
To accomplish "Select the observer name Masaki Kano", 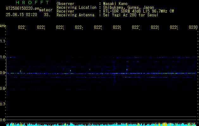I will click(x=115, y=3).
